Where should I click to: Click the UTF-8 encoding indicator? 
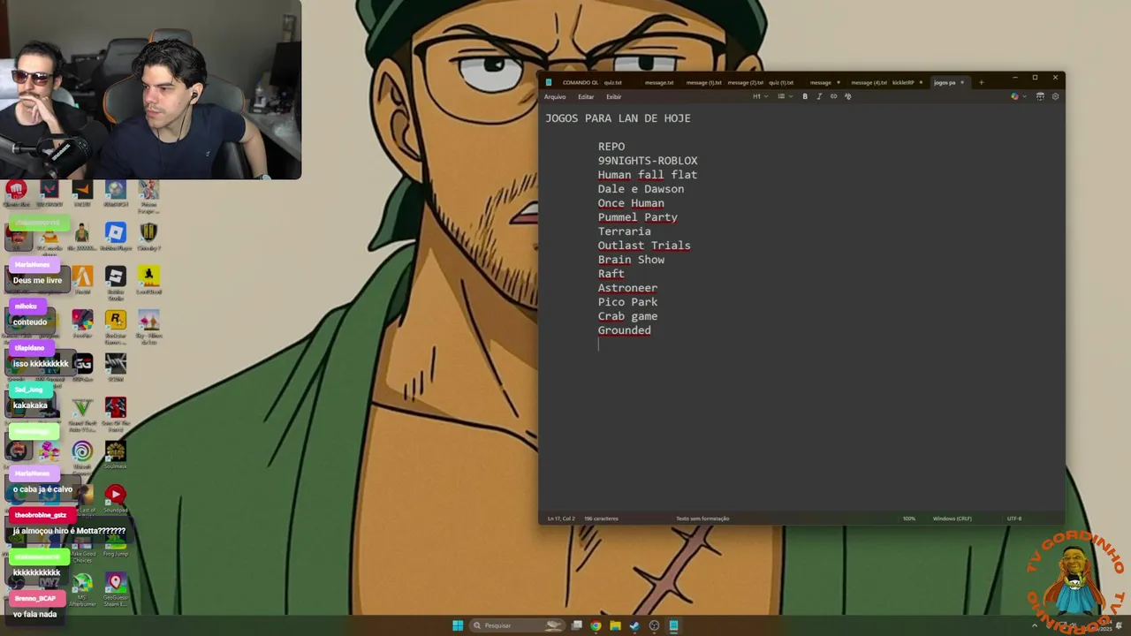pos(1014,519)
